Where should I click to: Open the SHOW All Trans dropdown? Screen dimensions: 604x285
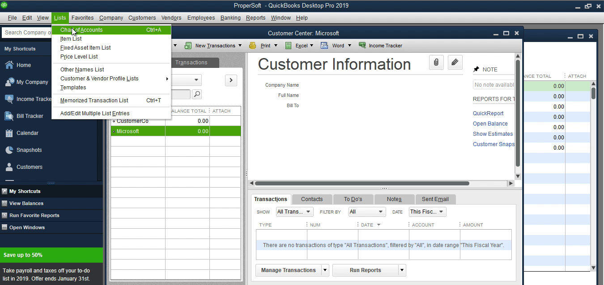tap(294, 212)
